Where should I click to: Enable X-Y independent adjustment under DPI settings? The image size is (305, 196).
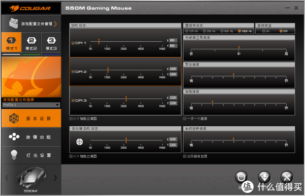(71, 119)
